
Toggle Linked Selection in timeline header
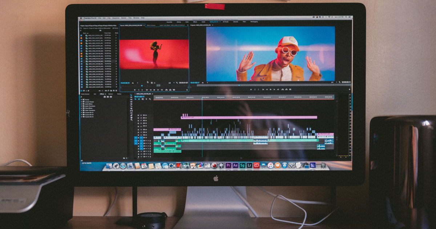click(x=143, y=99)
